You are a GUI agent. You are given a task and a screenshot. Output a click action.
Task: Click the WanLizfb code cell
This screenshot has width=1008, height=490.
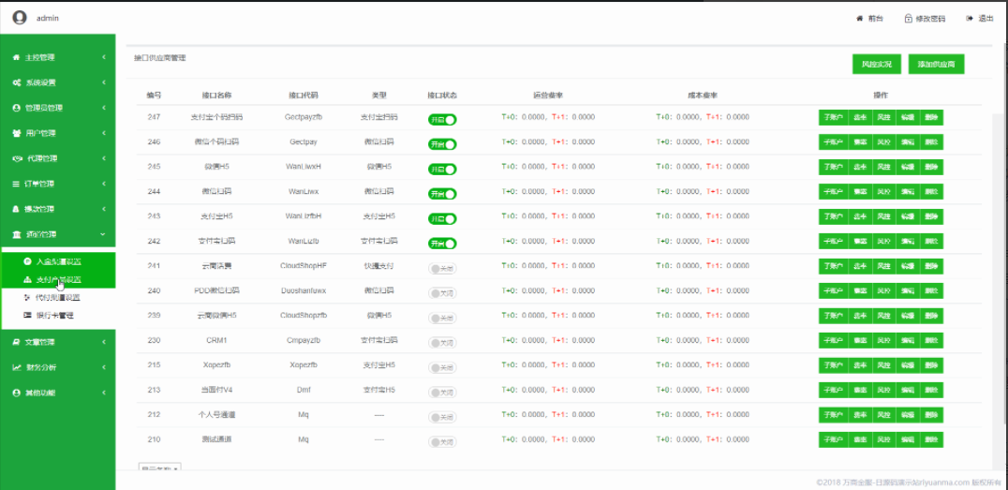(304, 241)
